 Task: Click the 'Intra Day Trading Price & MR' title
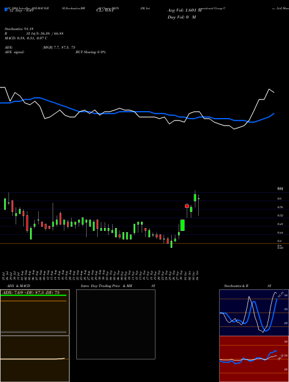coord(106,286)
